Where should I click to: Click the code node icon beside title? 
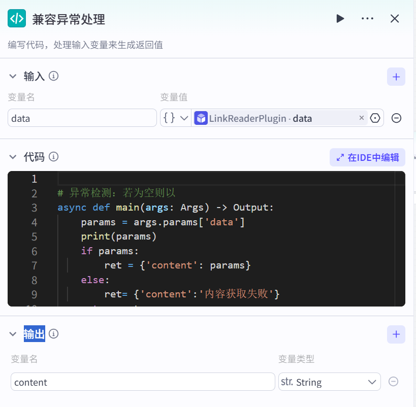pos(17,19)
